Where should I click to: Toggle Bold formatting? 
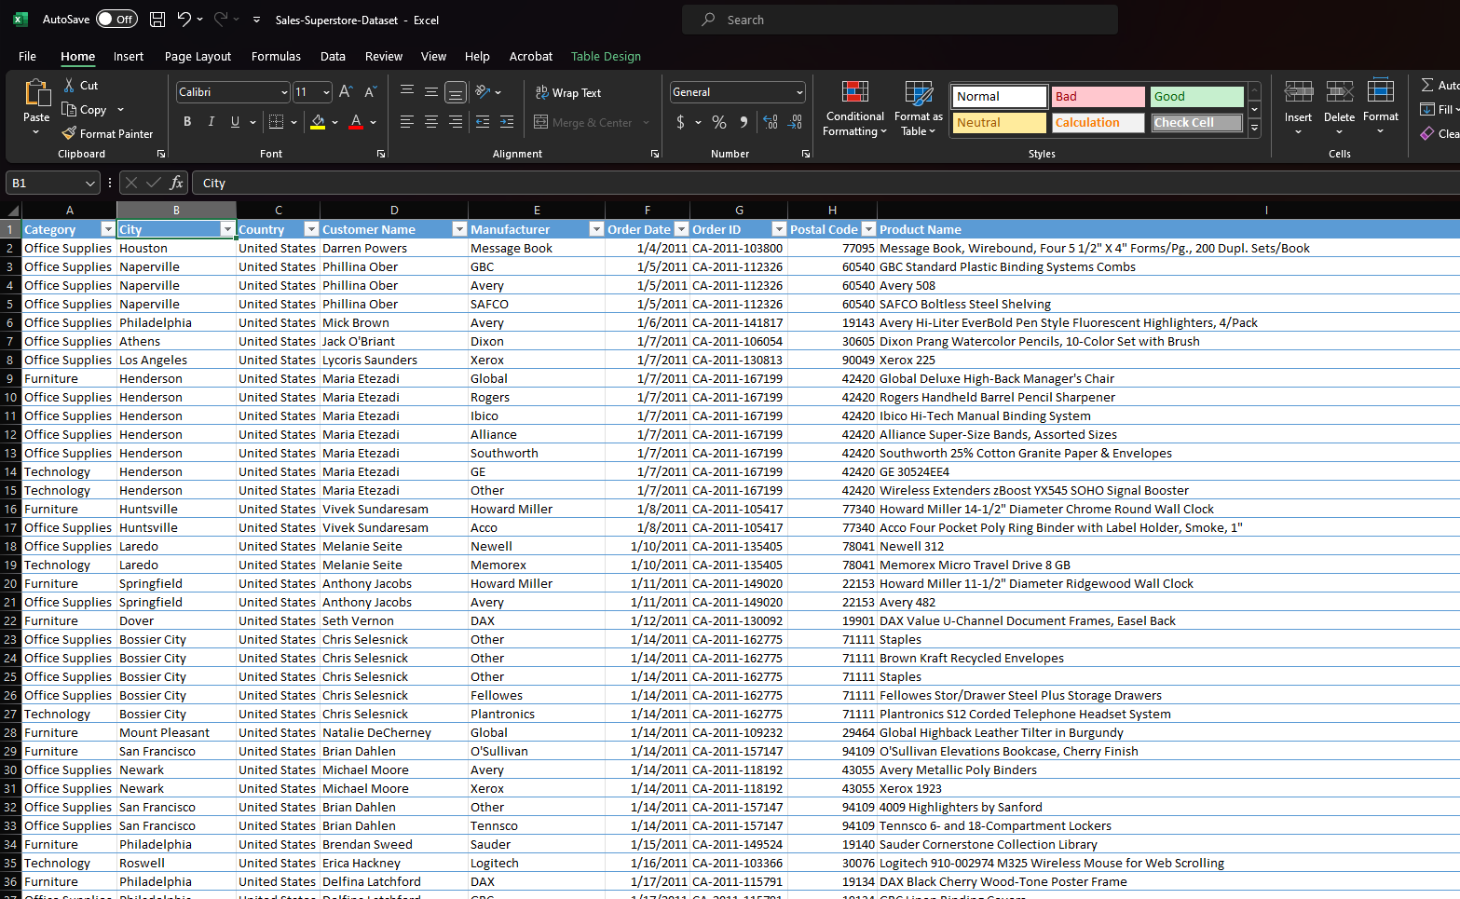[x=187, y=122]
